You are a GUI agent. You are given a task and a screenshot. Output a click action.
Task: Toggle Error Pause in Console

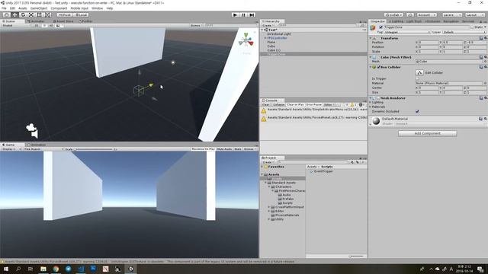pyautogui.click(x=313, y=105)
